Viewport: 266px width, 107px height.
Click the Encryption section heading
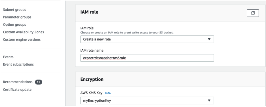point(92,79)
